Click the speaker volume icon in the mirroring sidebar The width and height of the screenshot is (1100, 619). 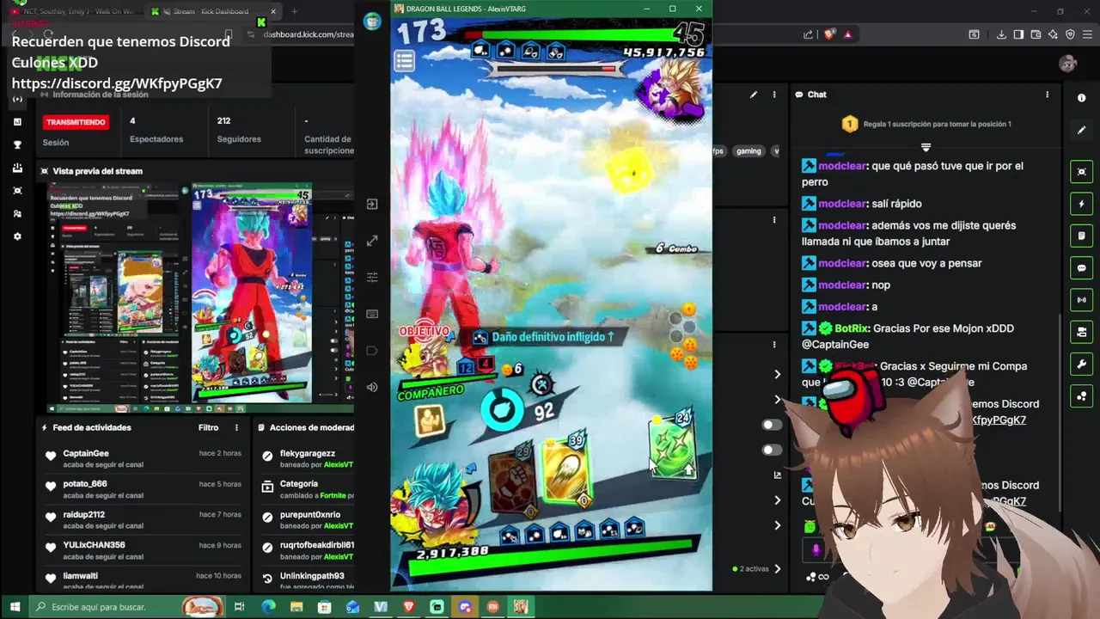(x=372, y=387)
